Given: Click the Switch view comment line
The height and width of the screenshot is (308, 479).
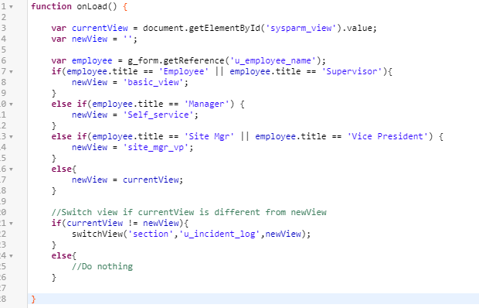Looking at the screenshot, I should [x=189, y=212].
